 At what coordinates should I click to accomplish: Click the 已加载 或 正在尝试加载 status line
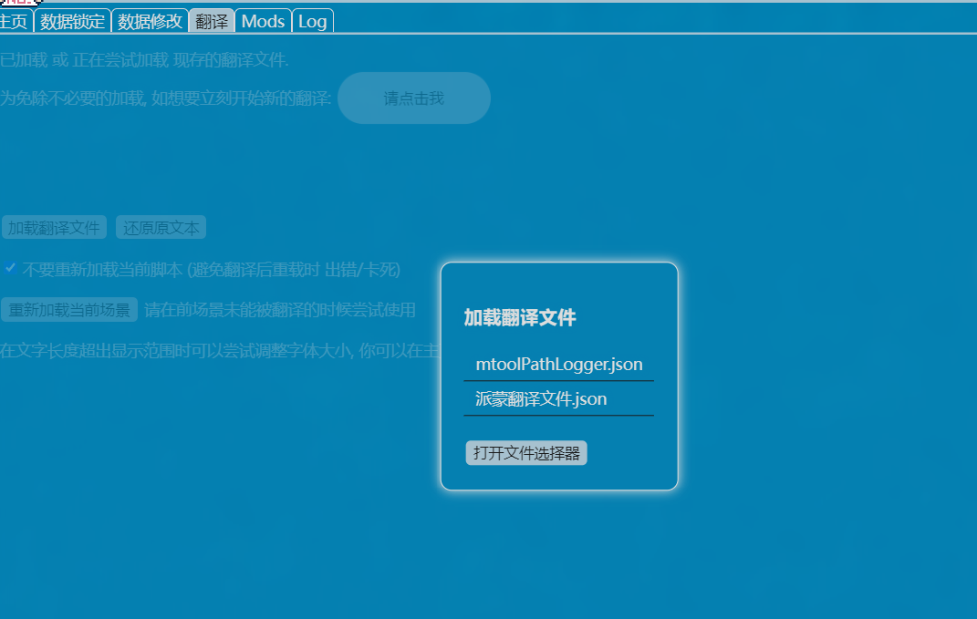(144, 61)
